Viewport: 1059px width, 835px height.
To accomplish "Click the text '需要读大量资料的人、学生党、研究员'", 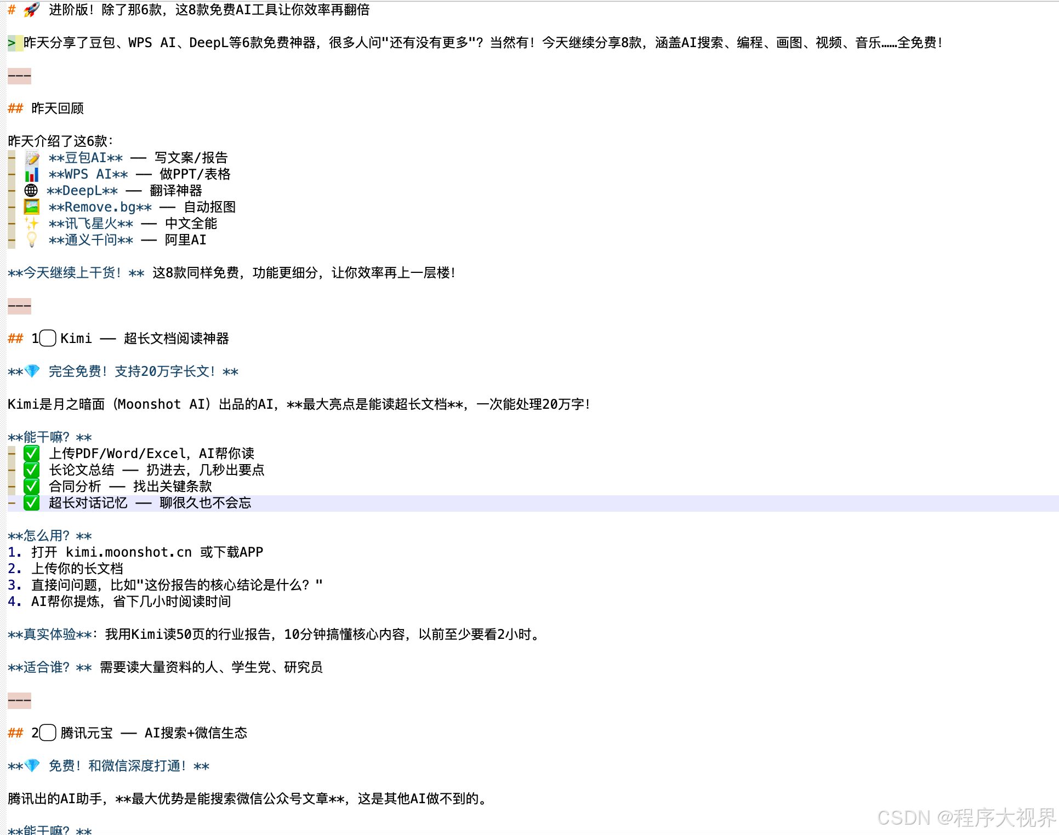I will point(211,667).
